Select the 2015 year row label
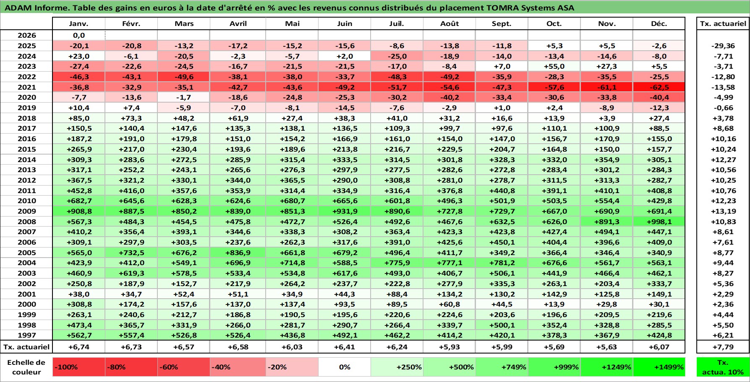 click(26, 149)
